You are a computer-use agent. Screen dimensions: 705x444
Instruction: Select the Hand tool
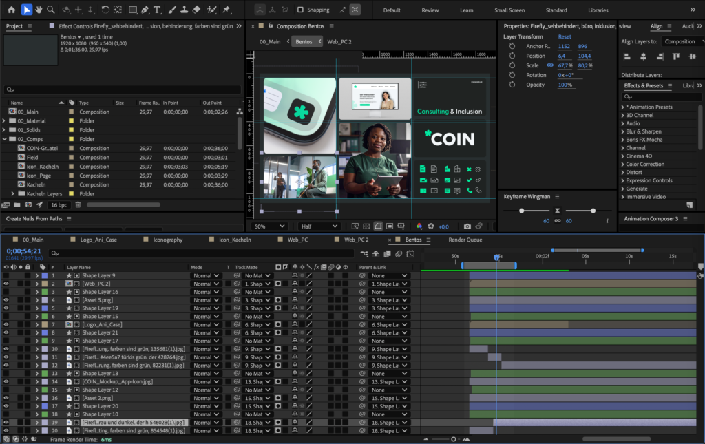pyautogui.click(x=39, y=10)
